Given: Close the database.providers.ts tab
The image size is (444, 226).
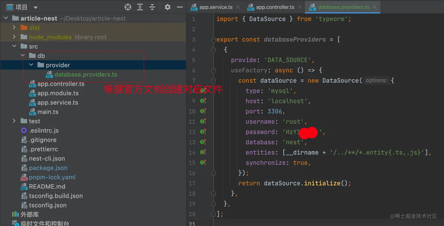Looking at the screenshot, I should coord(374,7).
